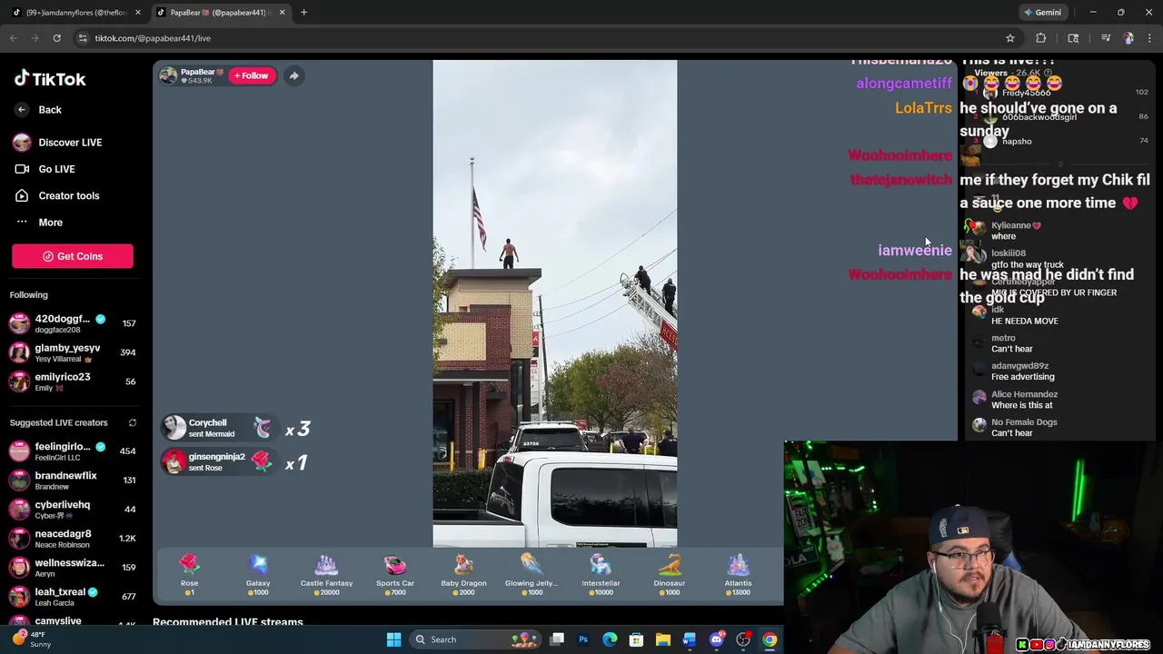Open a new browser tab
This screenshot has height=654, width=1163.
303,12
